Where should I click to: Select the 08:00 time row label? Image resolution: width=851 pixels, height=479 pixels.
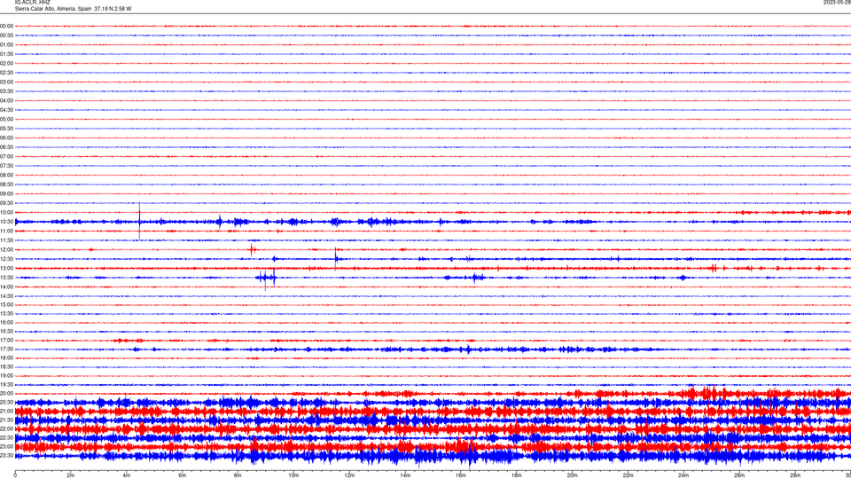[x=6, y=175]
